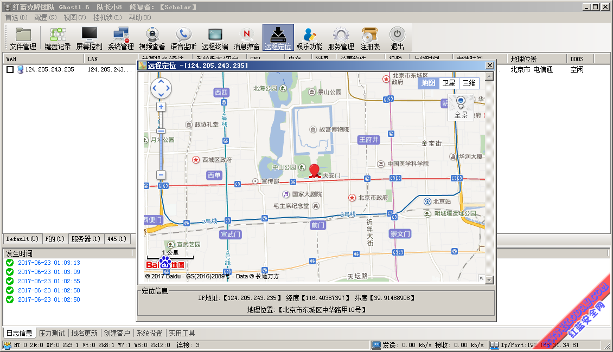Switch to the 域名更新 tab
613x352 pixels.
point(85,333)
